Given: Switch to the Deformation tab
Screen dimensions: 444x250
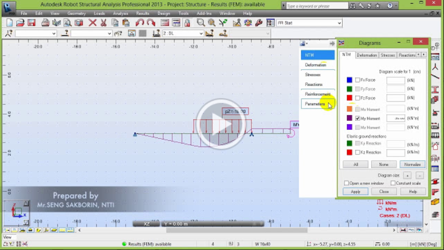Looking at the screenshot, I should pyautogui.click(x=367, y=55).
